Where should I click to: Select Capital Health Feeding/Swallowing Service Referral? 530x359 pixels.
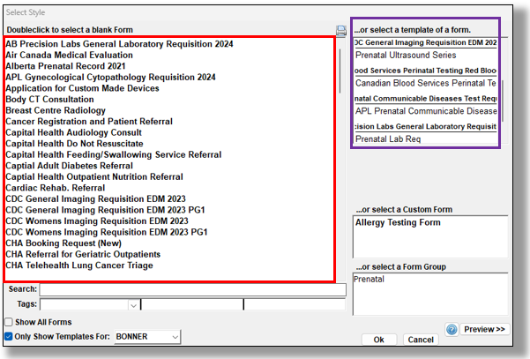click(114, 155)
